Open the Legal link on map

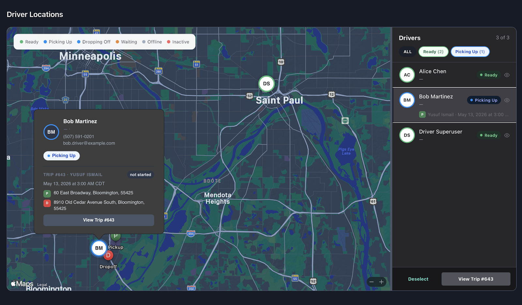42,285
